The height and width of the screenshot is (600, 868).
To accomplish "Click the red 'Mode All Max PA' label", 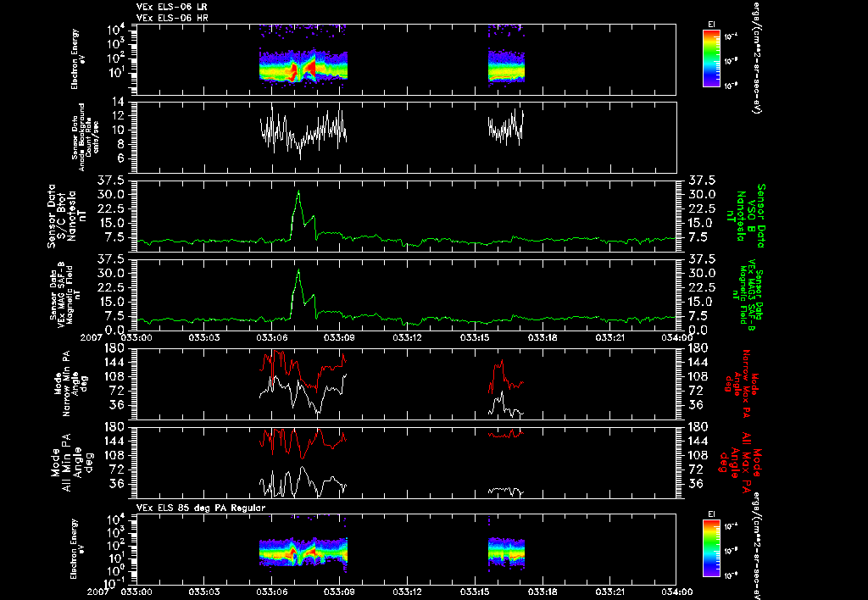I will click(x=741, y=463).
